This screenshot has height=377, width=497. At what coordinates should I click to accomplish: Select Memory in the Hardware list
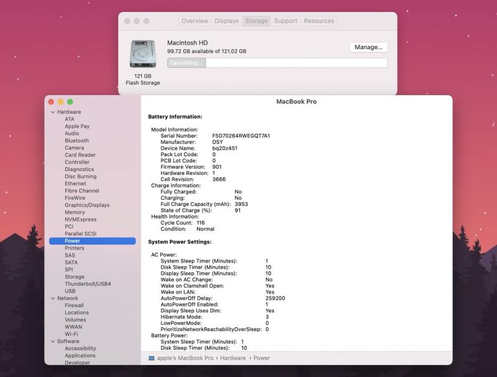click(x=75, y=212)
